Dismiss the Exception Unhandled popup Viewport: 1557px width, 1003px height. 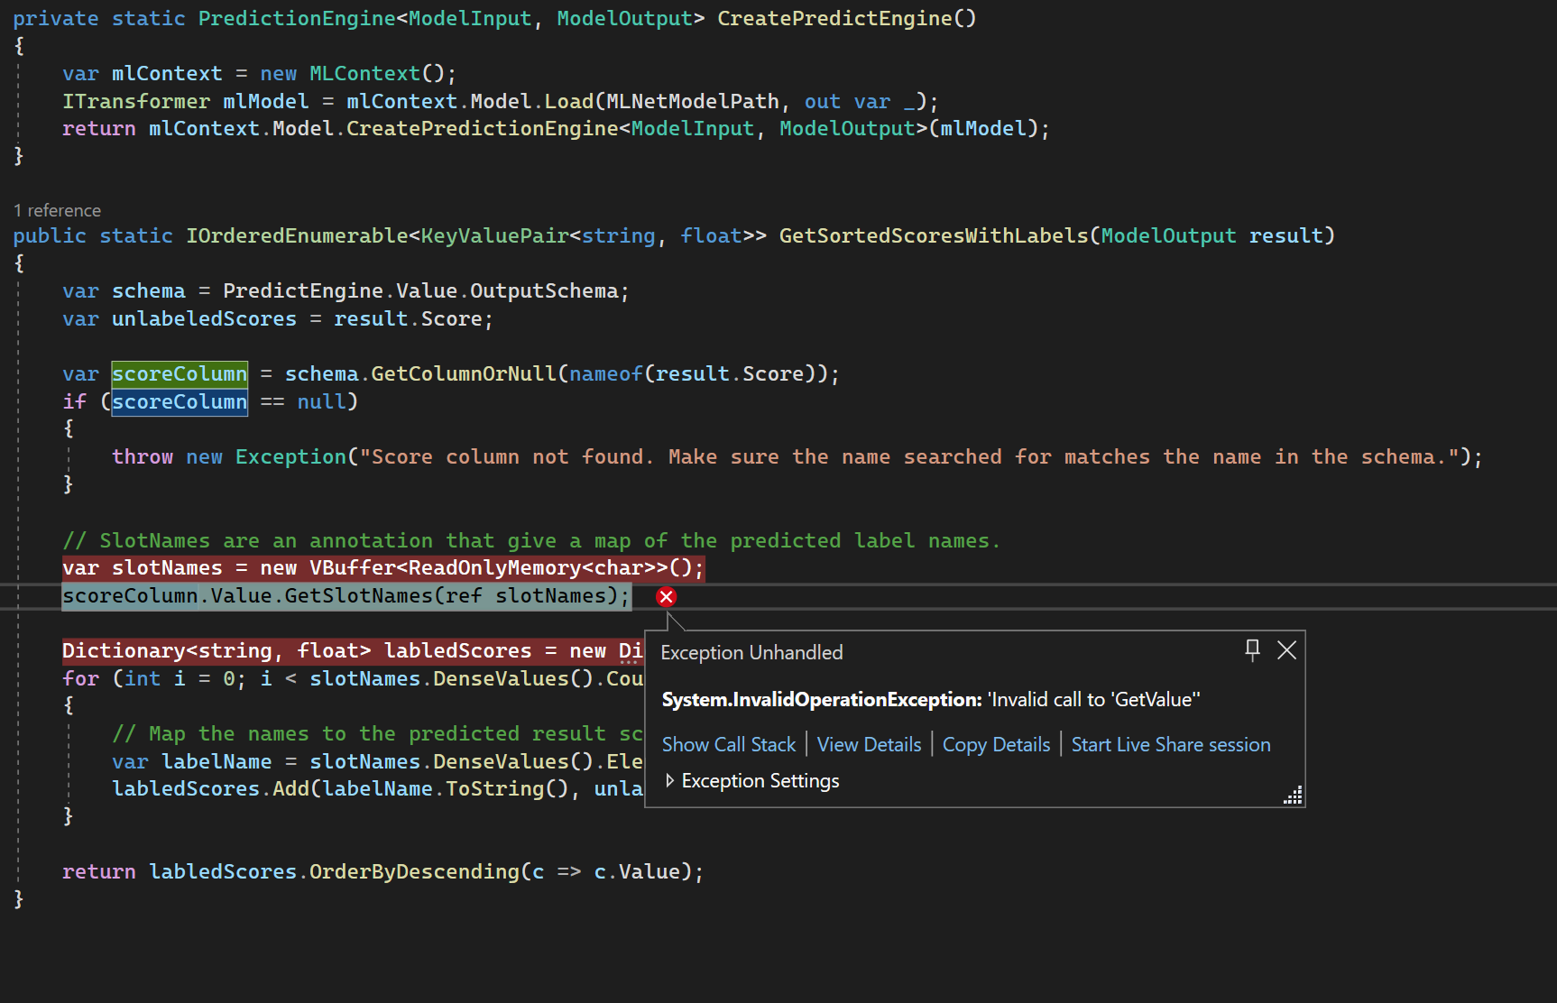pos(1286,650)
